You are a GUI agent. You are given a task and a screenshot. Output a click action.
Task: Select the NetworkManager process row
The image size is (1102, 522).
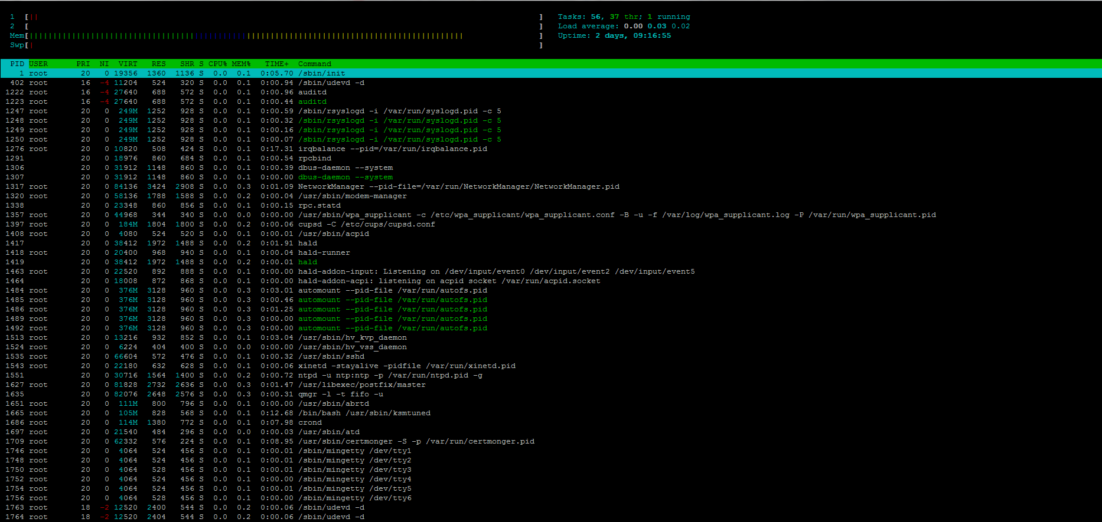(551, 186)
